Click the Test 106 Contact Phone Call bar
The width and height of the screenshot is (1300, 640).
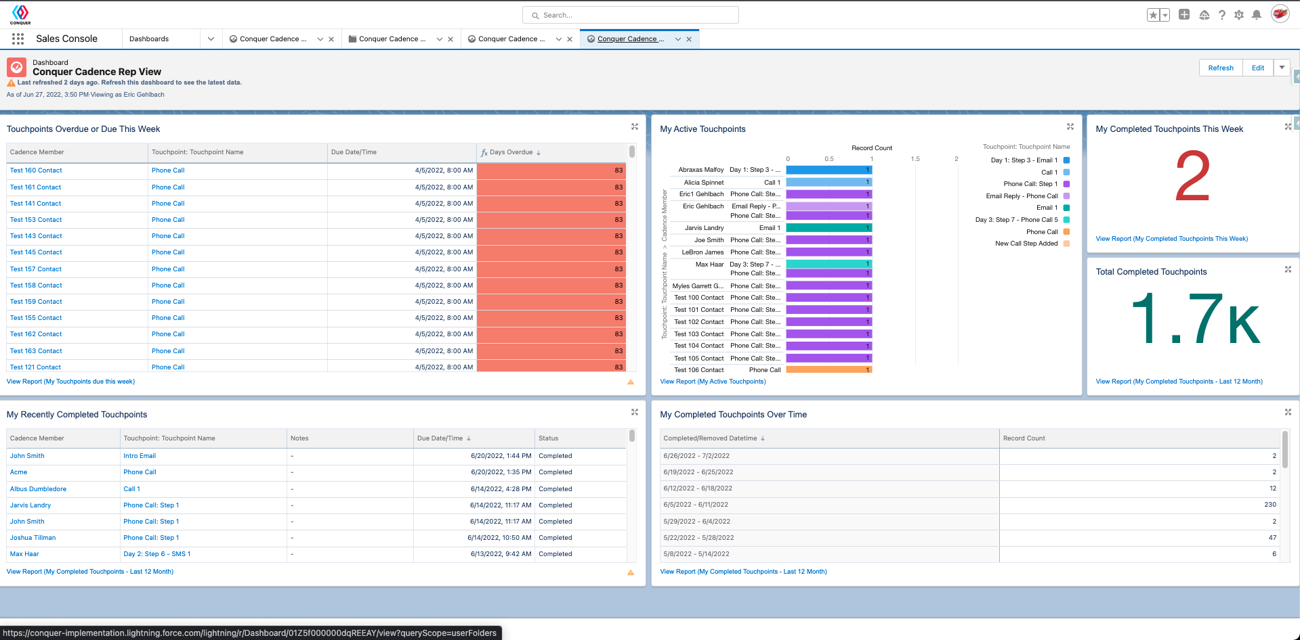coord(829,370)
